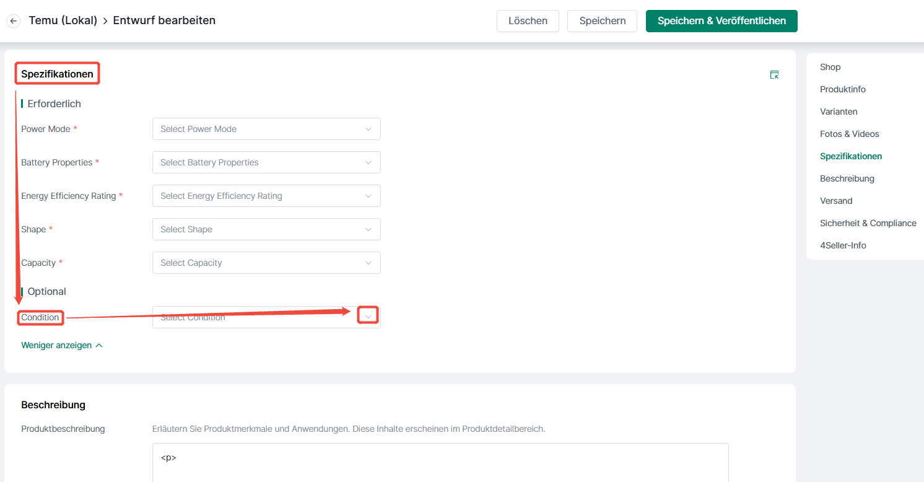Click the Battery Properties field label
The image size is (924, 482).
click(56, 162)
